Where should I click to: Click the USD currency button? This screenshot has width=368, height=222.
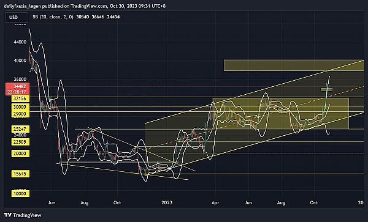click(17, 17)
